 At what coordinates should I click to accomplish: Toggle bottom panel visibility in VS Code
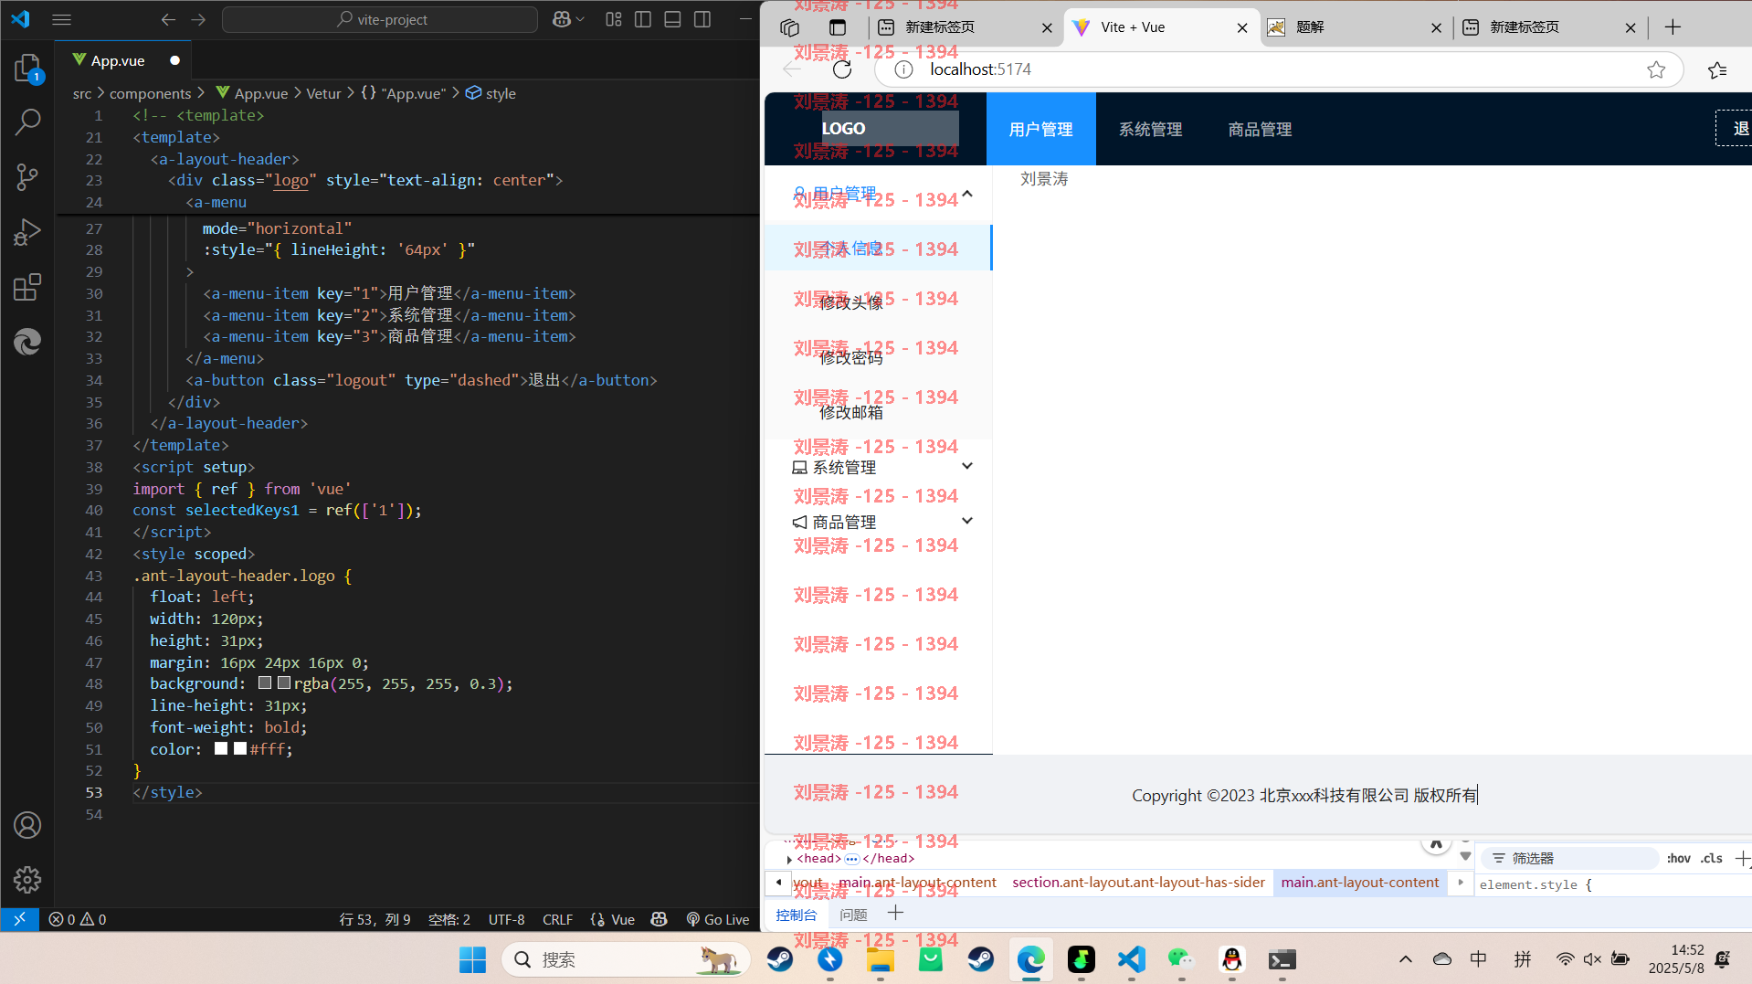coord(672,19)
